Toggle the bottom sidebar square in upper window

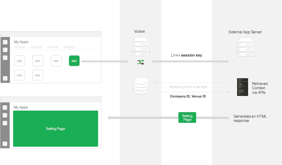[x=5, y=78]
